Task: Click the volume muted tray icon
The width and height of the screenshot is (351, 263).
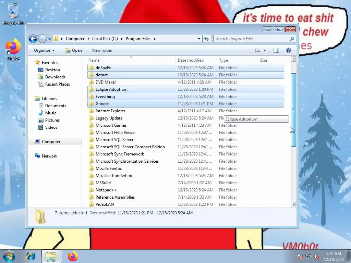Action: [316, 256]
